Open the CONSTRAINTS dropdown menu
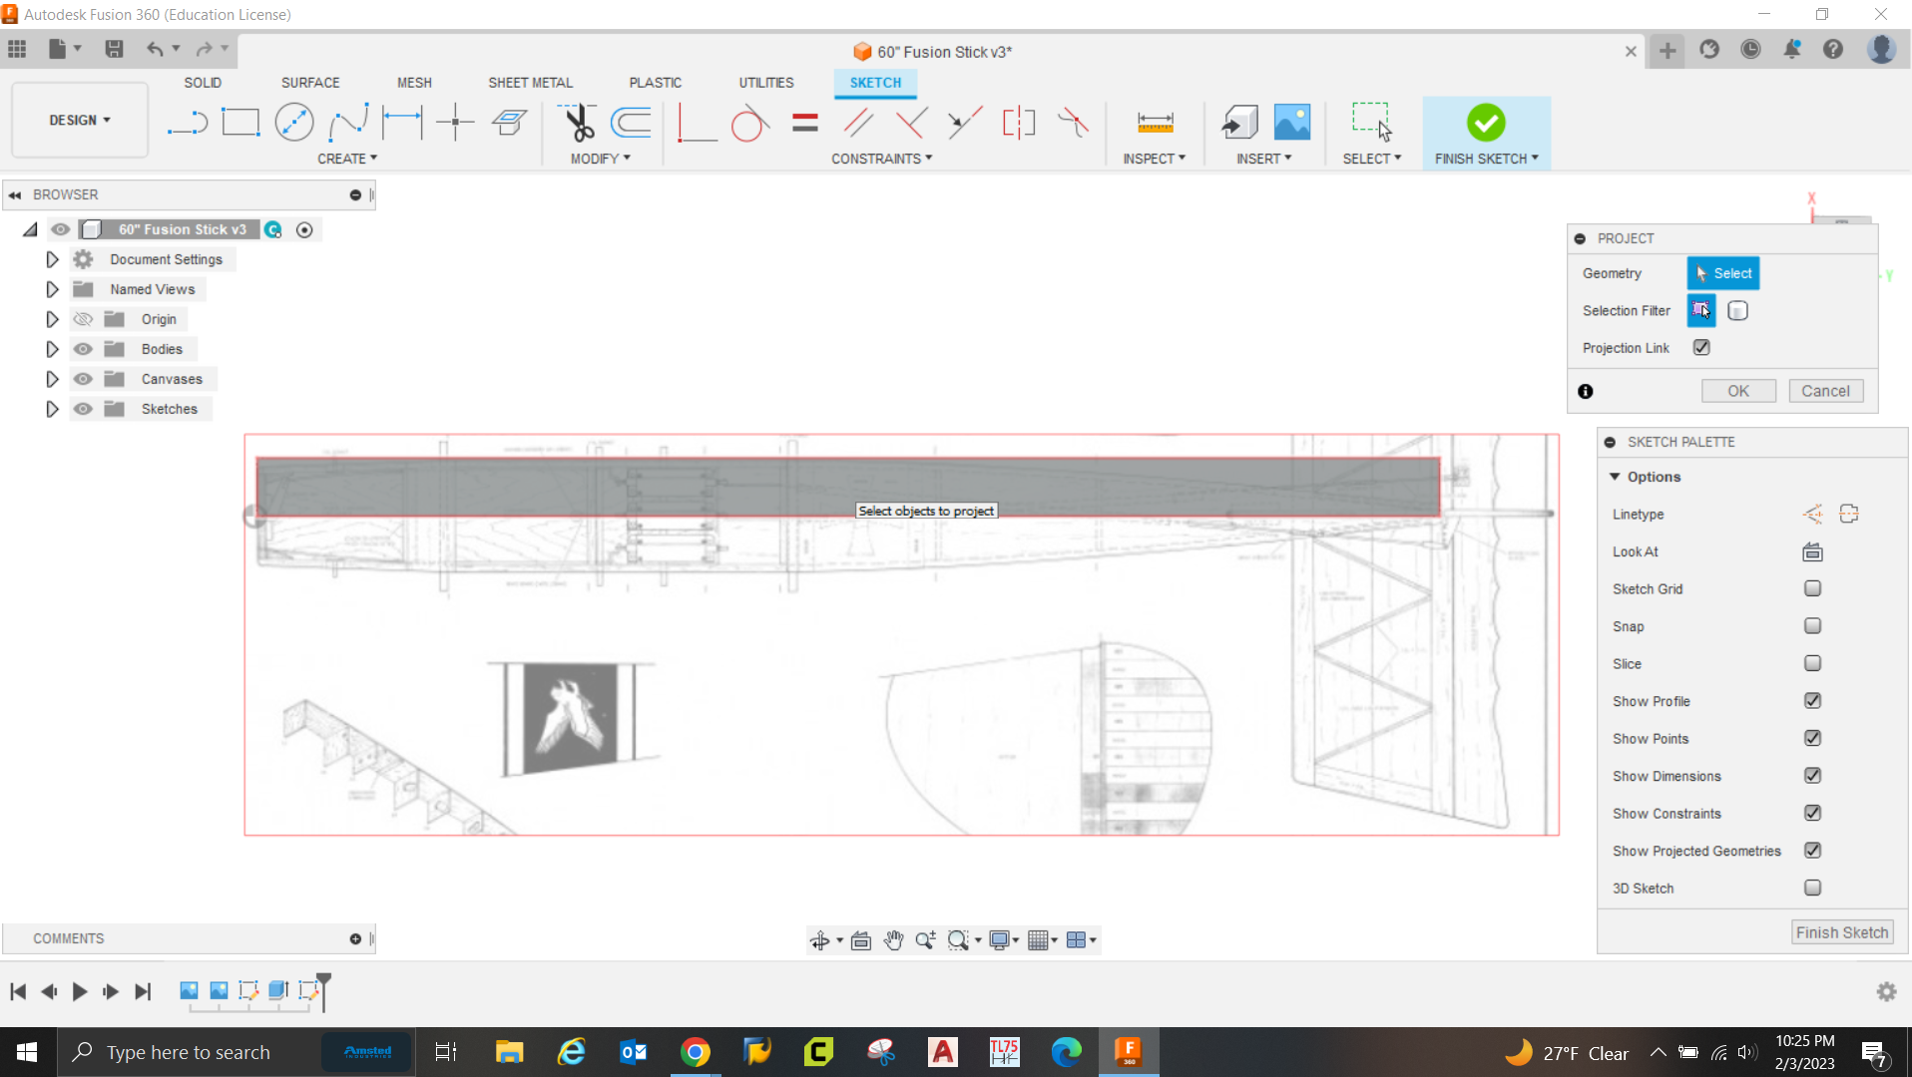 tap(881, 159)
